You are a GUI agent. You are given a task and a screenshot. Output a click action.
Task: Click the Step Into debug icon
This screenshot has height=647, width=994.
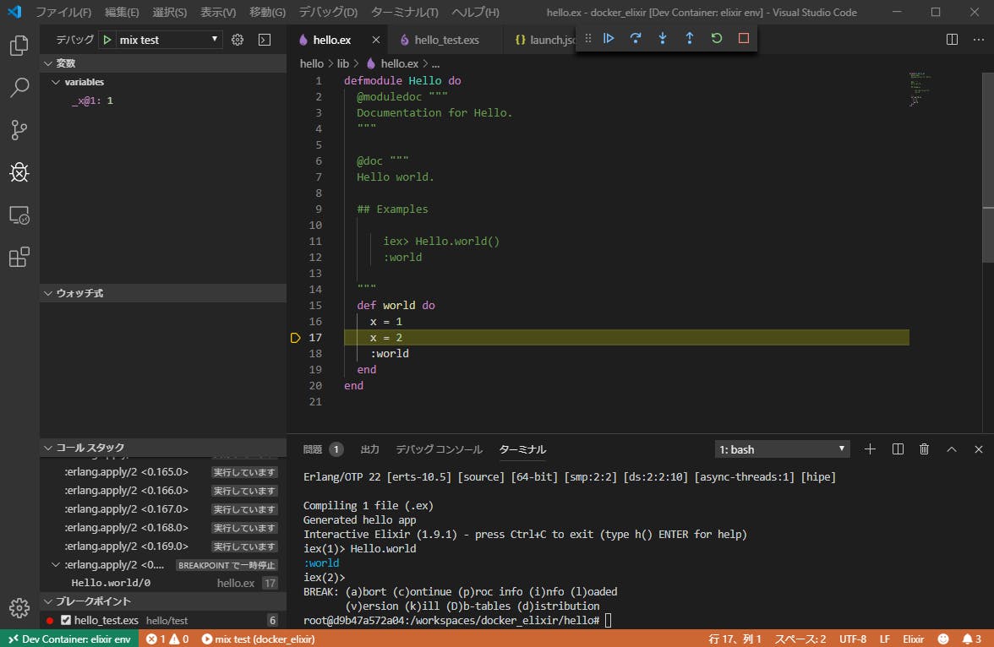coord(663,38)
